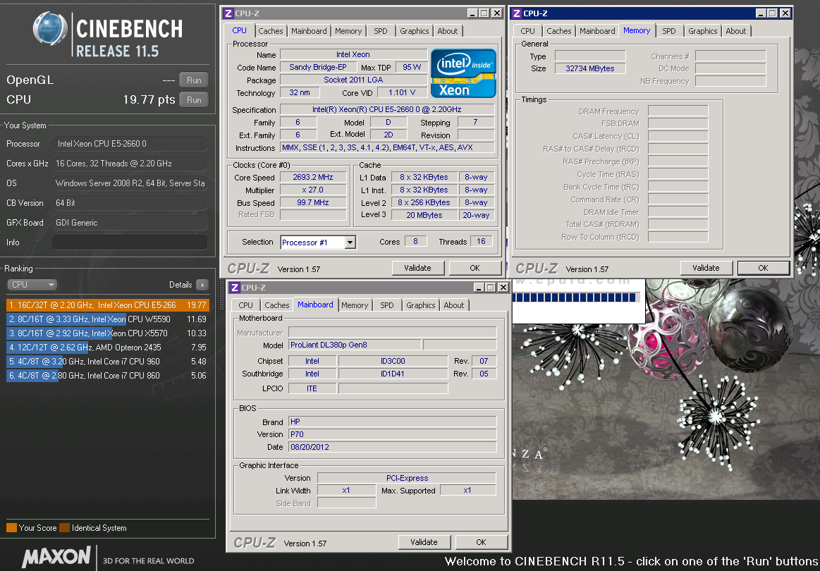This screenshot has width=820, height=571.
Task: Open Caches tab in Mainboard window
Action: [276, 305]
